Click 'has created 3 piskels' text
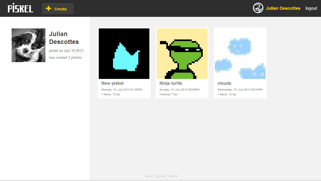Image resolution: width=321 pixels, height=181 pixels. point(65,58)
